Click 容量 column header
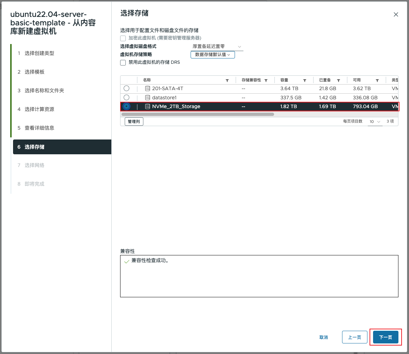 click(x=284, y=80)
